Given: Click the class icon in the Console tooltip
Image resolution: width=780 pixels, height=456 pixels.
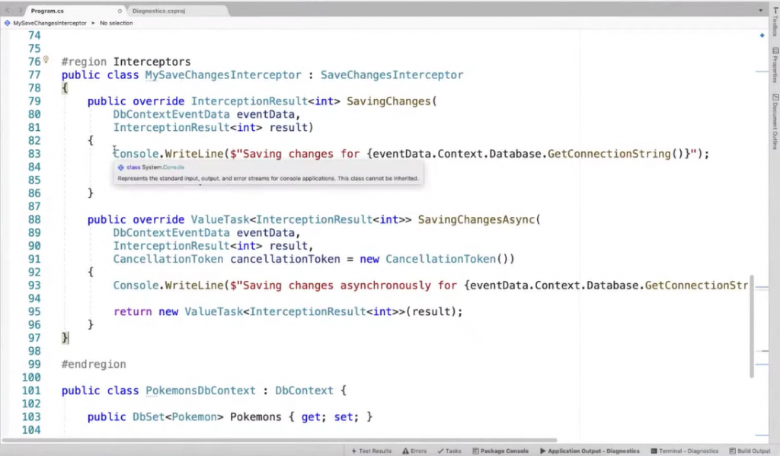Looking at the screenshot, I should pos(120,167).
